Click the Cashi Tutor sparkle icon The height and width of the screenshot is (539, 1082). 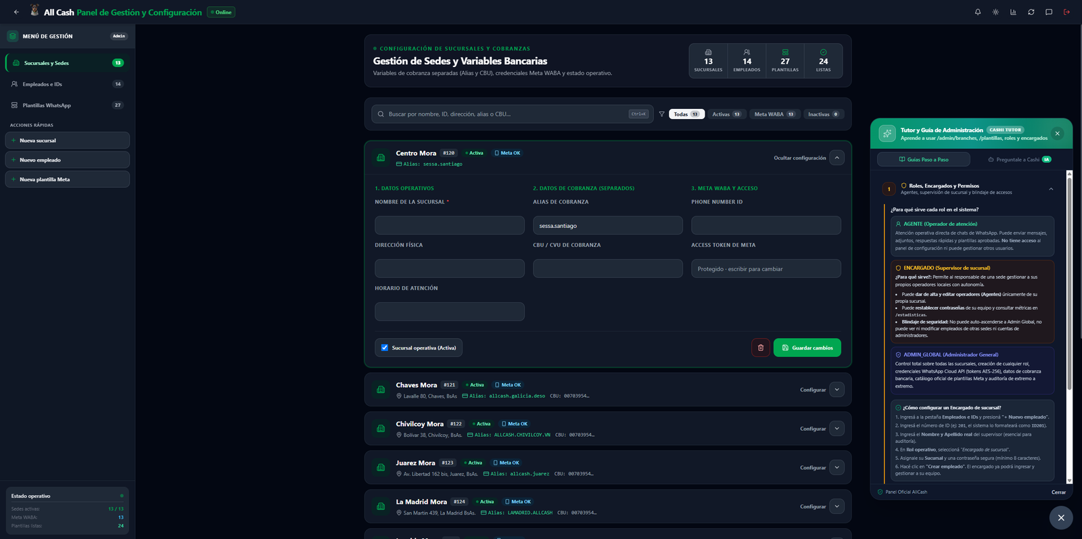887,133
